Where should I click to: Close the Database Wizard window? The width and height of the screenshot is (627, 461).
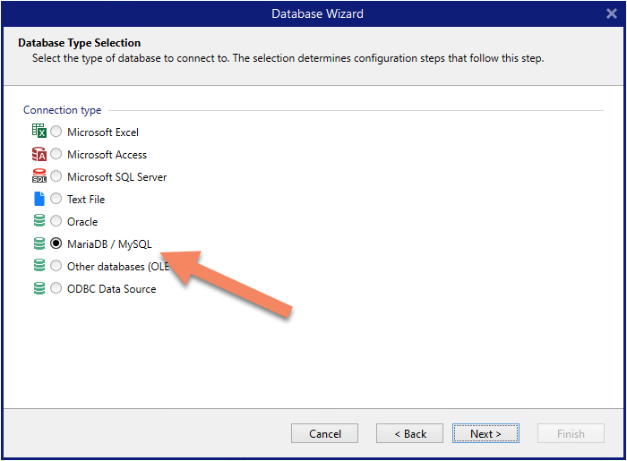611,13
